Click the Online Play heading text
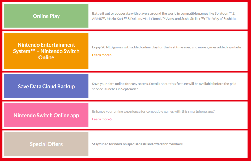 click(x=46, y=16)
